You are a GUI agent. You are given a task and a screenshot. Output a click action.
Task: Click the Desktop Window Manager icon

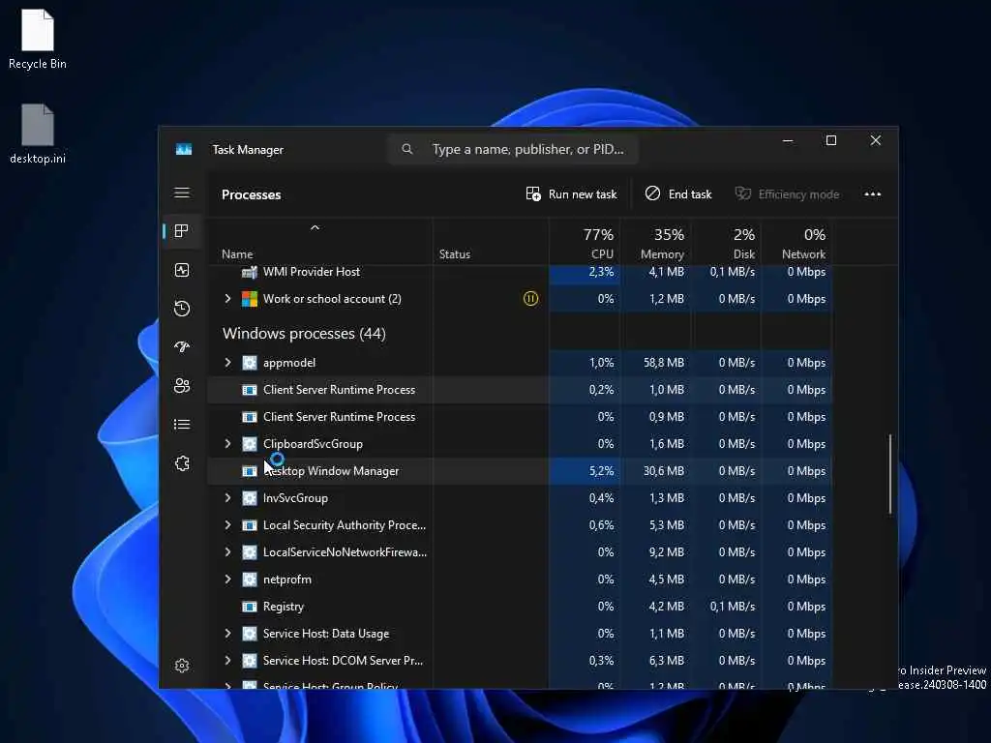pyautogui.click(x=250, y=471)
